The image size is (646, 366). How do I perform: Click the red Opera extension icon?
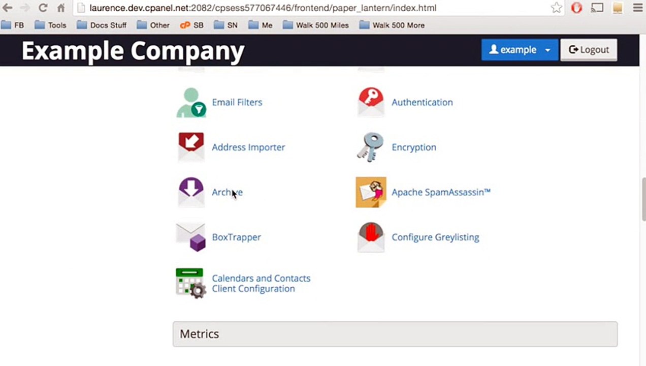(576, 8)
